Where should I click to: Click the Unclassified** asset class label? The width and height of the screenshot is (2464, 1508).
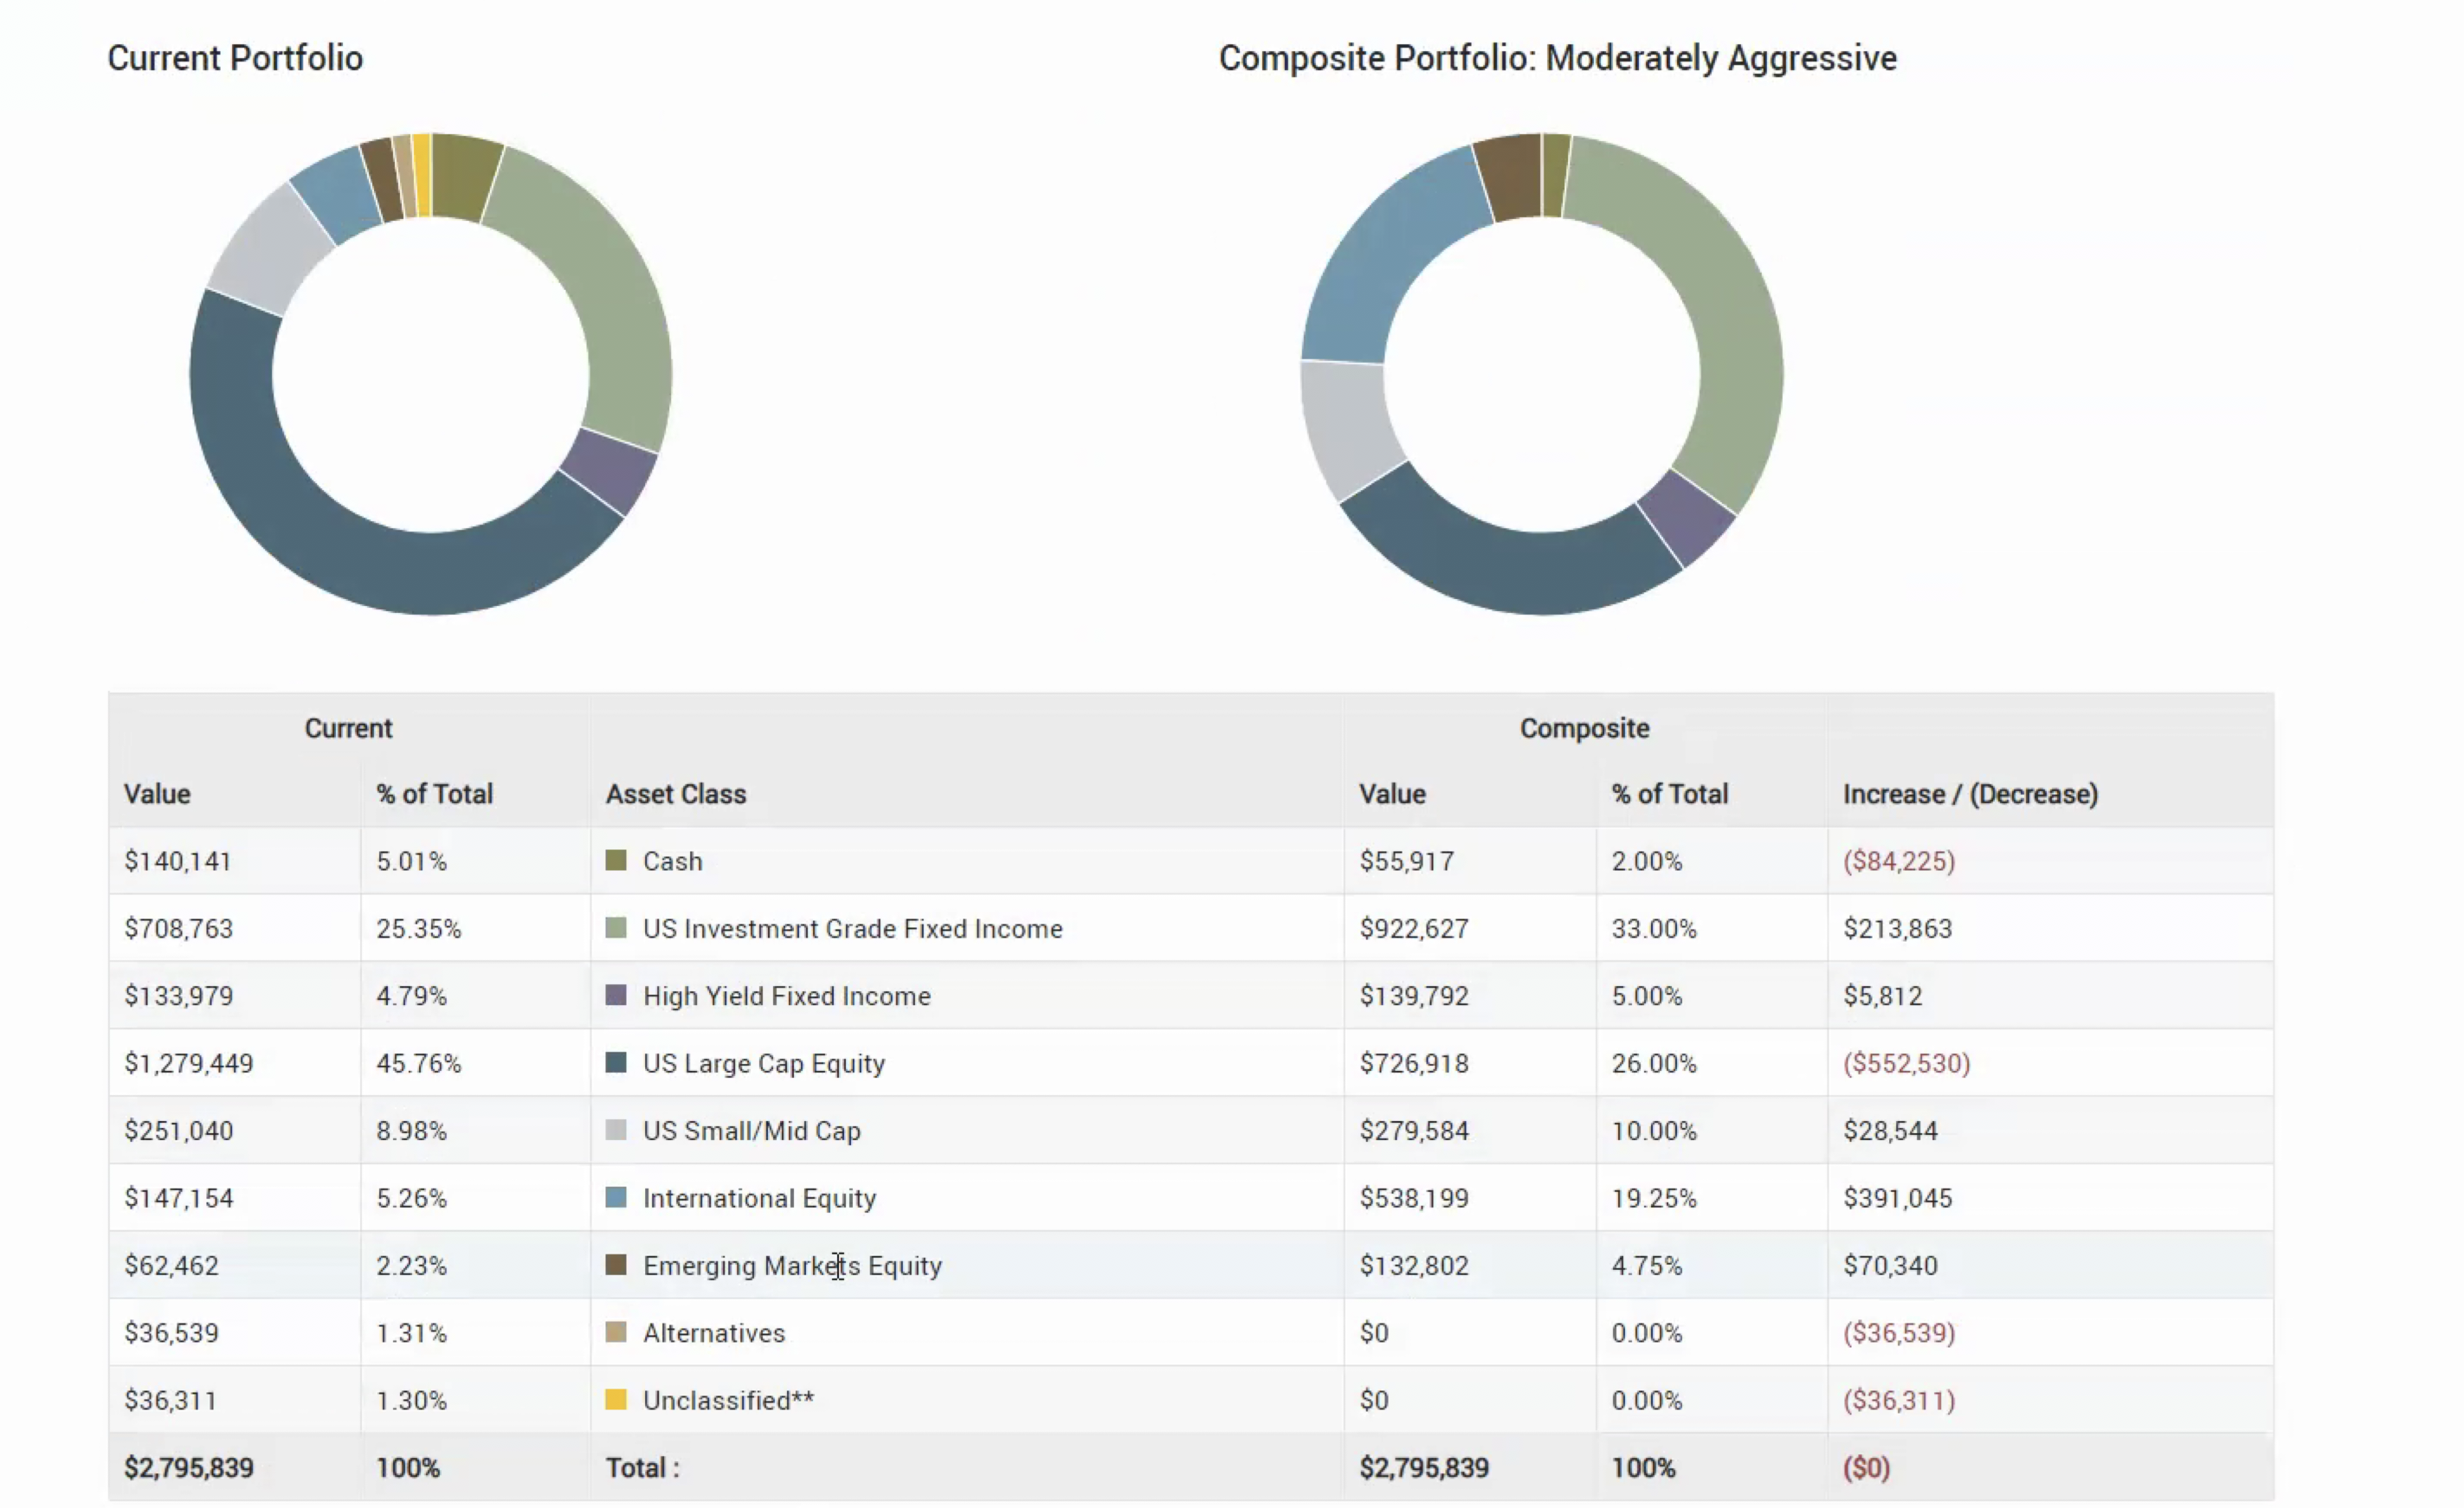coord(728,1400)
